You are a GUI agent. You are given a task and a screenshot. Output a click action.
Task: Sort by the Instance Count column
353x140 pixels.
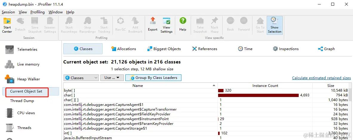pos(265,85)
